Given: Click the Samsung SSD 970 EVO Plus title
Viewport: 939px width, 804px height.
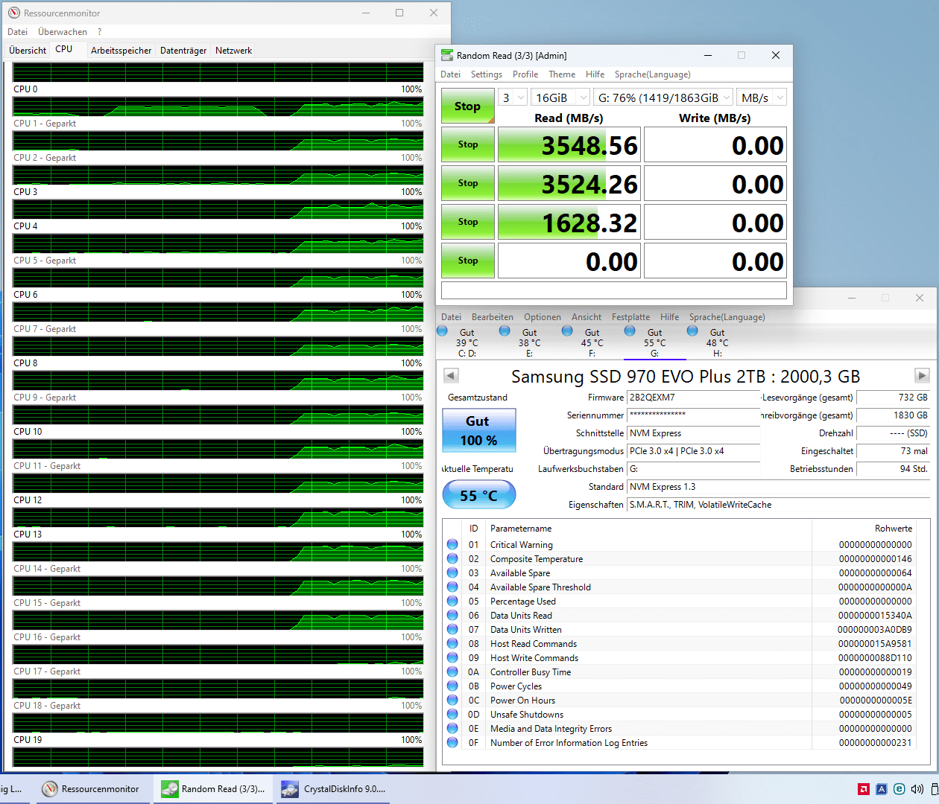Looking at the screenshot, I should tap(686, 377).
